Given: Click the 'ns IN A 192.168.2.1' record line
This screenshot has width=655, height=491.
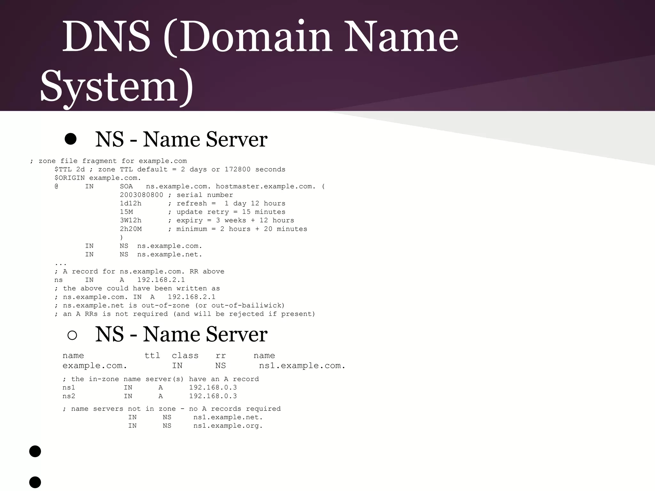Looking at the screenshot, I should click(x=120, y=280).
